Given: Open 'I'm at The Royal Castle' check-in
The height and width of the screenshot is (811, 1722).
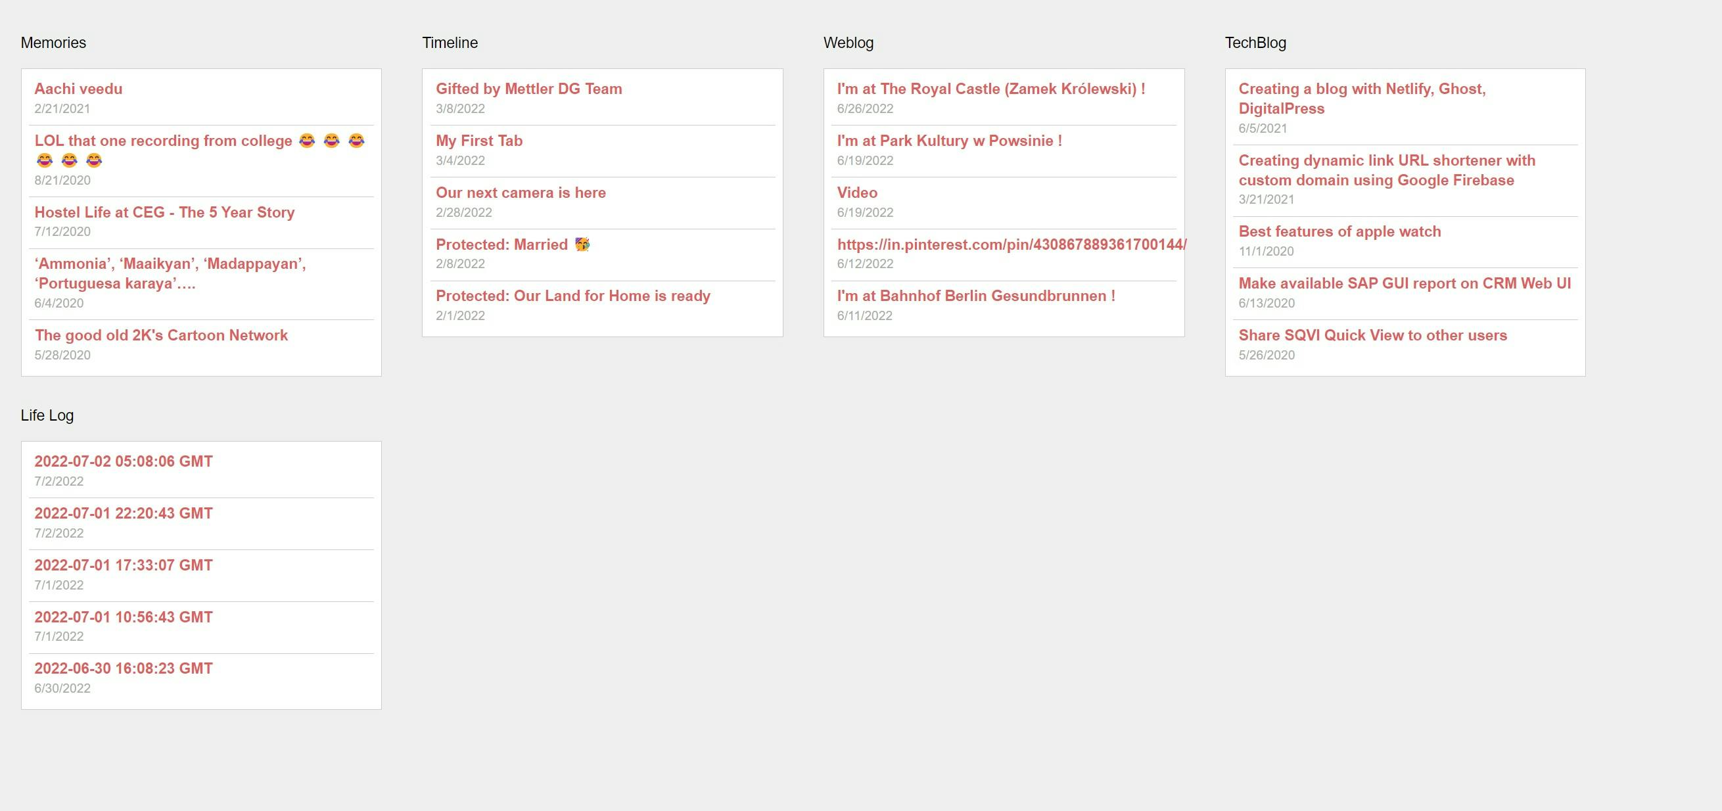Looking at the screenshot, I should [990, 89].
